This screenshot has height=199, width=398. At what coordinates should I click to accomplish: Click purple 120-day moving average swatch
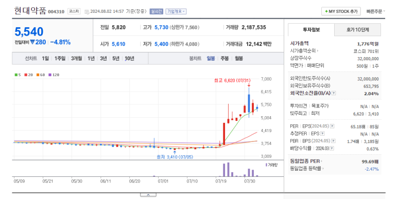50,75
